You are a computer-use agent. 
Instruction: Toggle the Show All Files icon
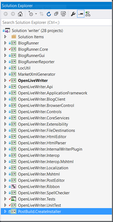[x=63, y=14]
